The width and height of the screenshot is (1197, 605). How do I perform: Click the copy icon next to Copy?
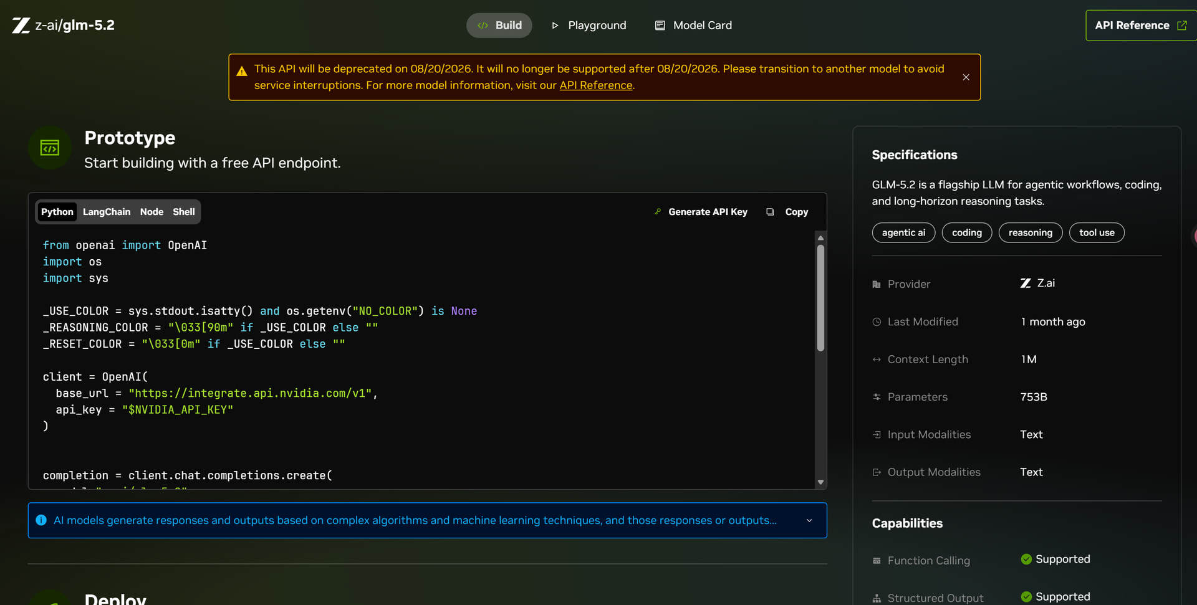coord(770,212)
